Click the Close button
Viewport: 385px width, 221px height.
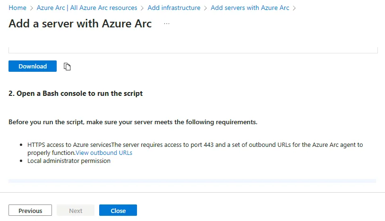(118, 211)
